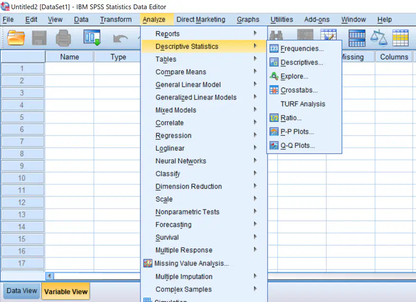
Task: Click the Q-Q Plots item icon
Action: 274,145
